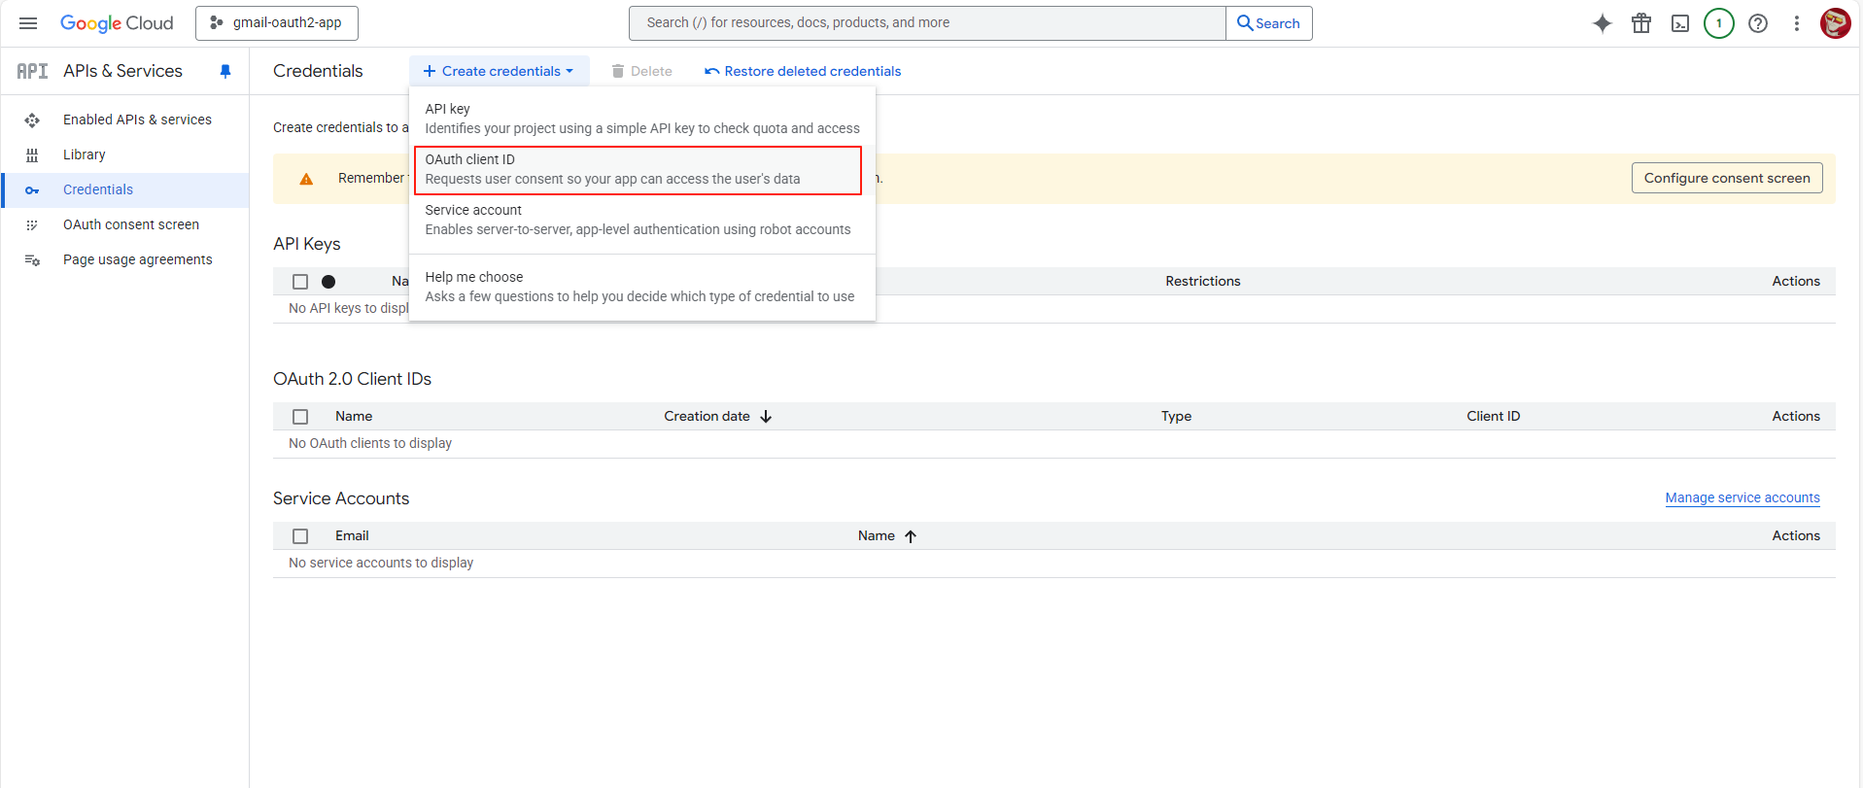Sort service accounts by Name

[x=877, y=535]
